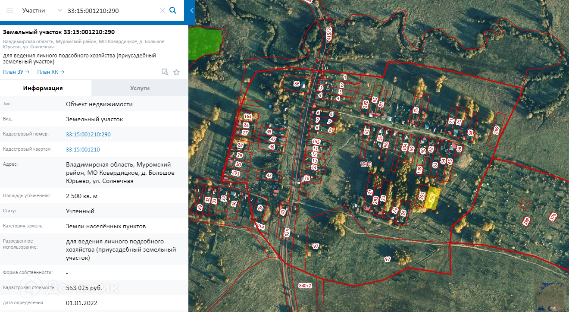Switch to the Информация tab
The height and width of the screenshot is (312, 569).
[x=43, y=88]
